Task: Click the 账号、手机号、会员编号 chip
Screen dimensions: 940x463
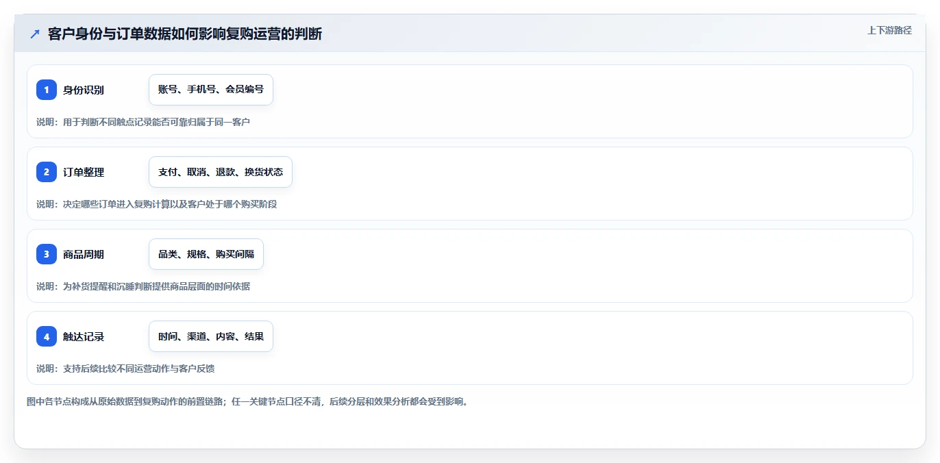Action: (x=211, y=90)
